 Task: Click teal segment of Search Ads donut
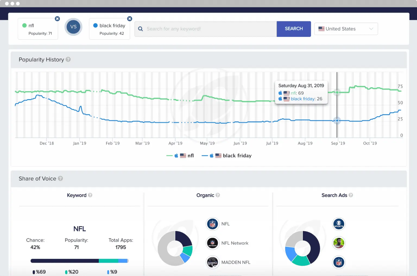point(301,261)
